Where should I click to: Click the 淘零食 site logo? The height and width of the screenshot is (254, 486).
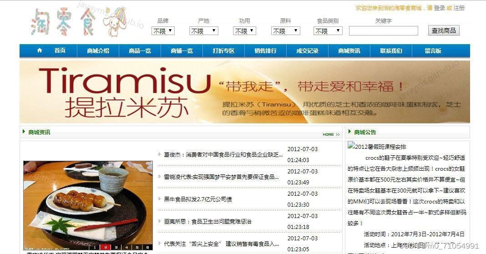79,22
